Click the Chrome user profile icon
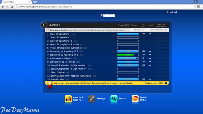203x114 pixels. (x=196, y=1)
